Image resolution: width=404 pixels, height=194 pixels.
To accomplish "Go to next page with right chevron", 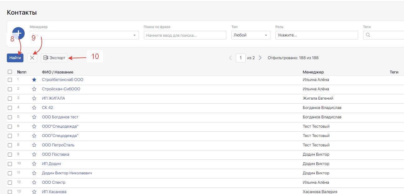I will pos(260,58).
